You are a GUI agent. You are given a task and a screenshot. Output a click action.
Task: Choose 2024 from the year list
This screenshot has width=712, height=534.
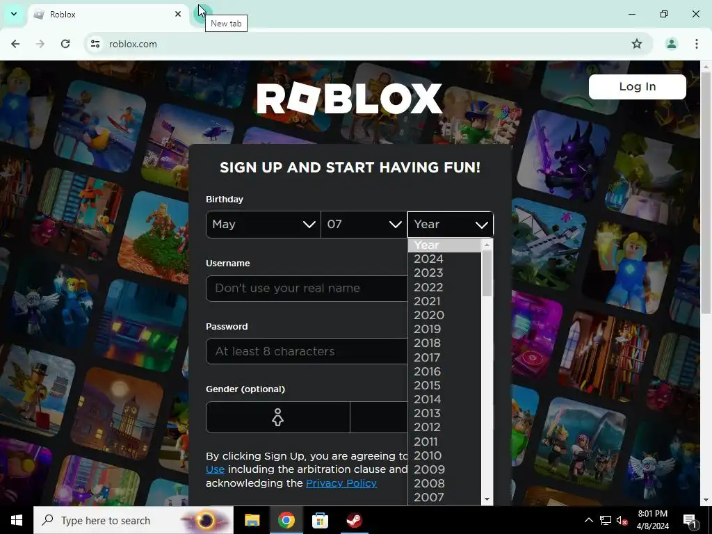pos(444,259)
